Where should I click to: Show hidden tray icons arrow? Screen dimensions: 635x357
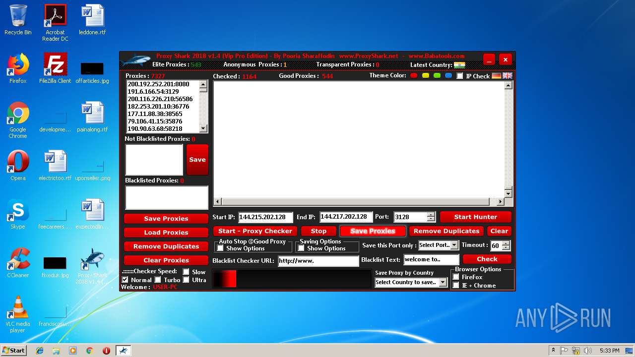point(553,351)
